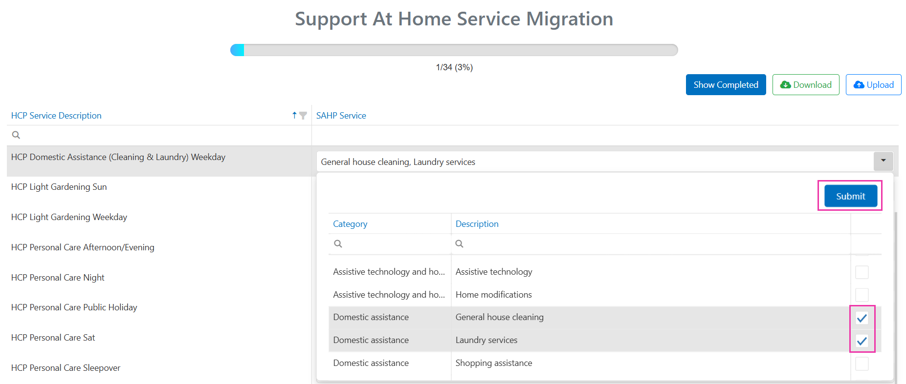Screen dimensions: 906x384
Task: Click the Show Completed button
Action: point(726,85)
